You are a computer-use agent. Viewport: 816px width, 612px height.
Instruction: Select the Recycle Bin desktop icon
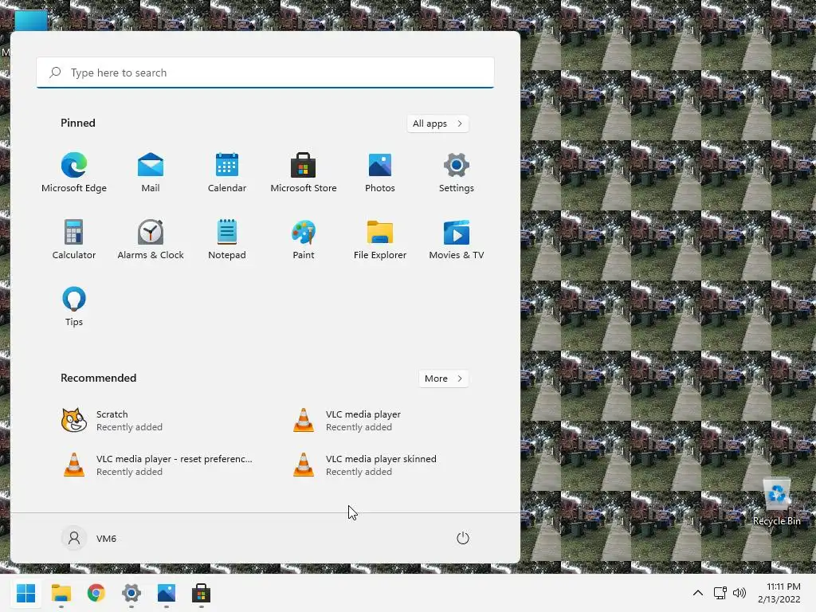point(776,503)
